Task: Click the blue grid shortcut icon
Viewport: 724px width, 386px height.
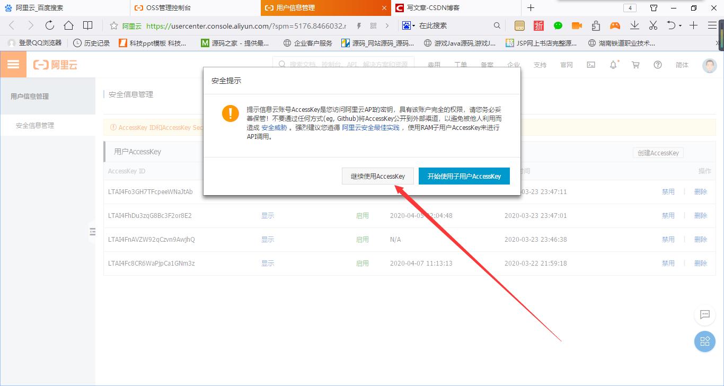Action: (705, 341)
